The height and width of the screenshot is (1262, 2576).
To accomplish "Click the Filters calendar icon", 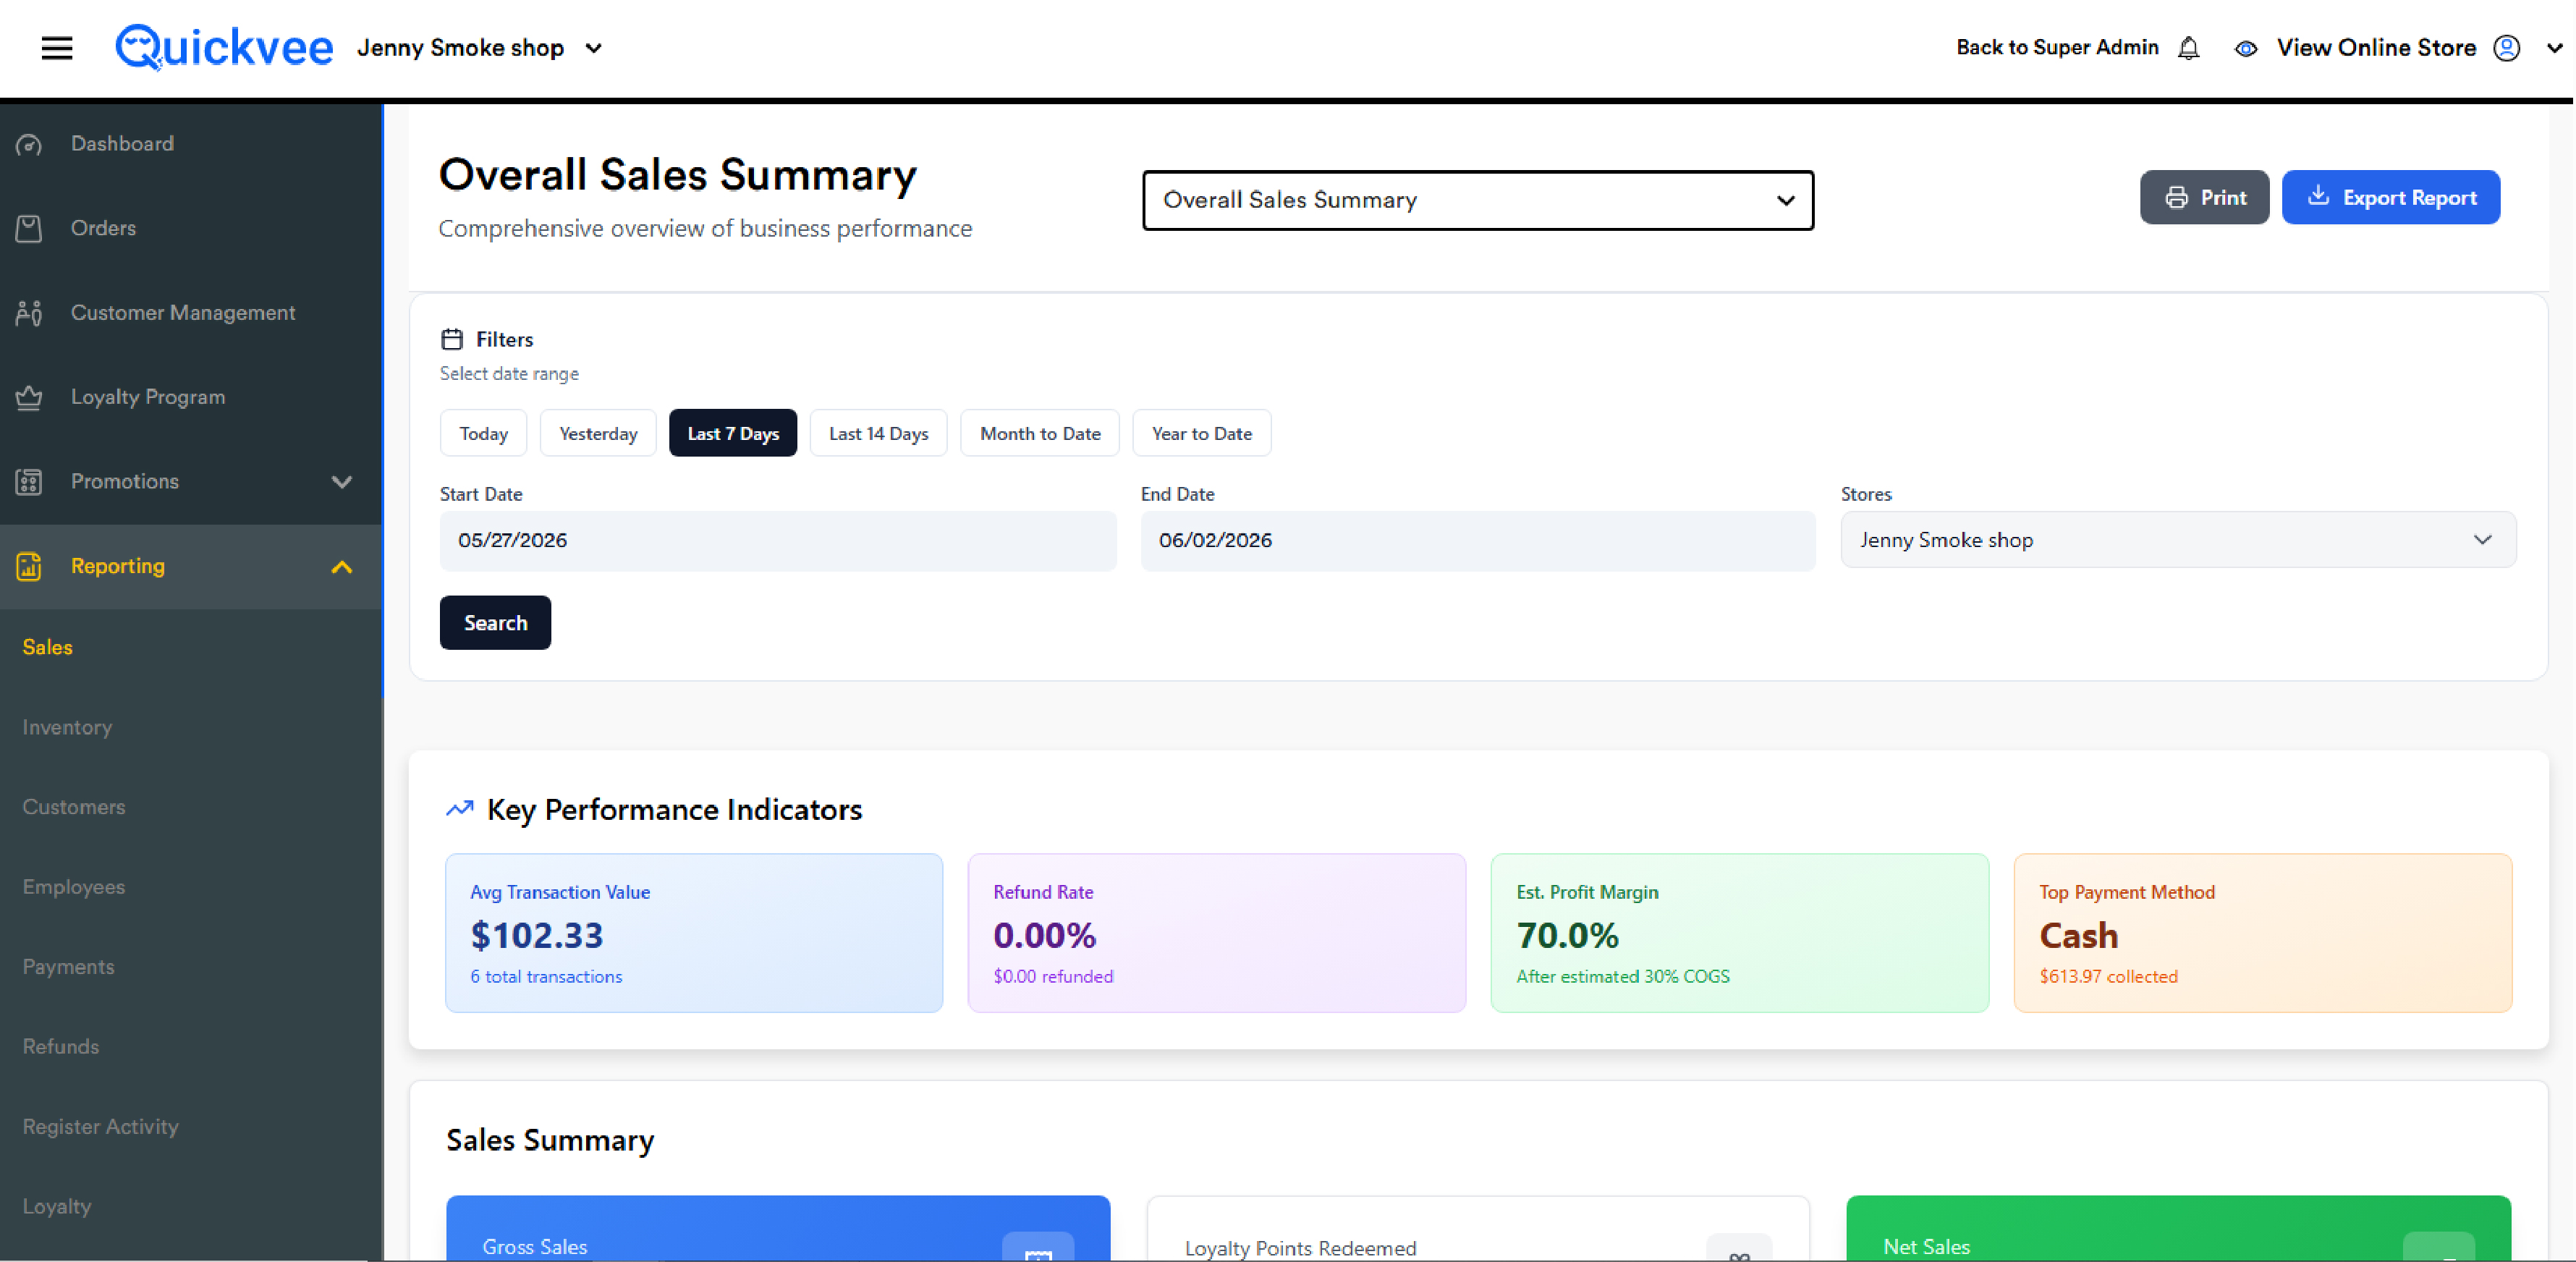I will (452, 339).
